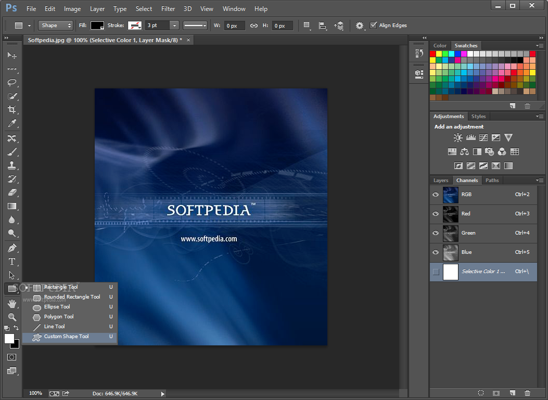Switch to the Styles tab
548x400 pixels.
[478, 117]
